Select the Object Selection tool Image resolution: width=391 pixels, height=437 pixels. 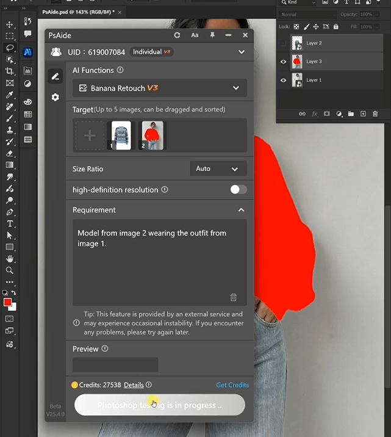10,60
